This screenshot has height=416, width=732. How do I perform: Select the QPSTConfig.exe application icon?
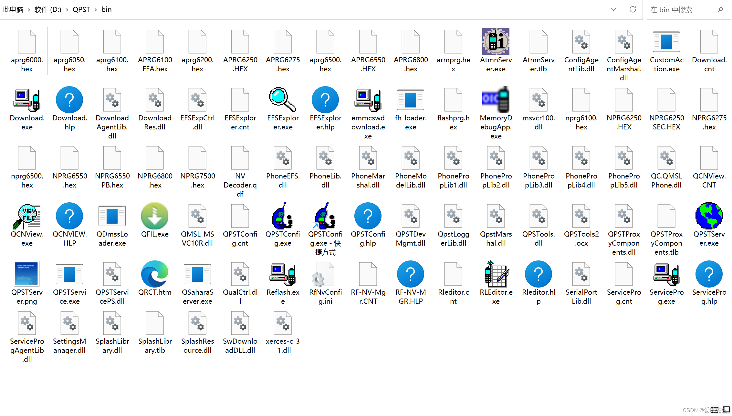pyautogui.click(x=282, y=216)
